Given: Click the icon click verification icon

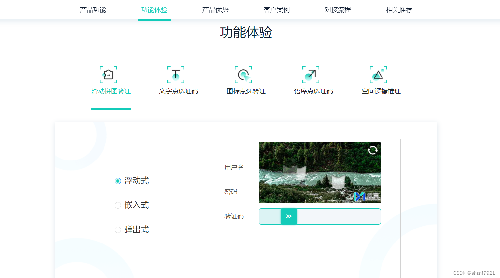Looking at the screenshot, I should pyautogui.click(x=243, y=75).
